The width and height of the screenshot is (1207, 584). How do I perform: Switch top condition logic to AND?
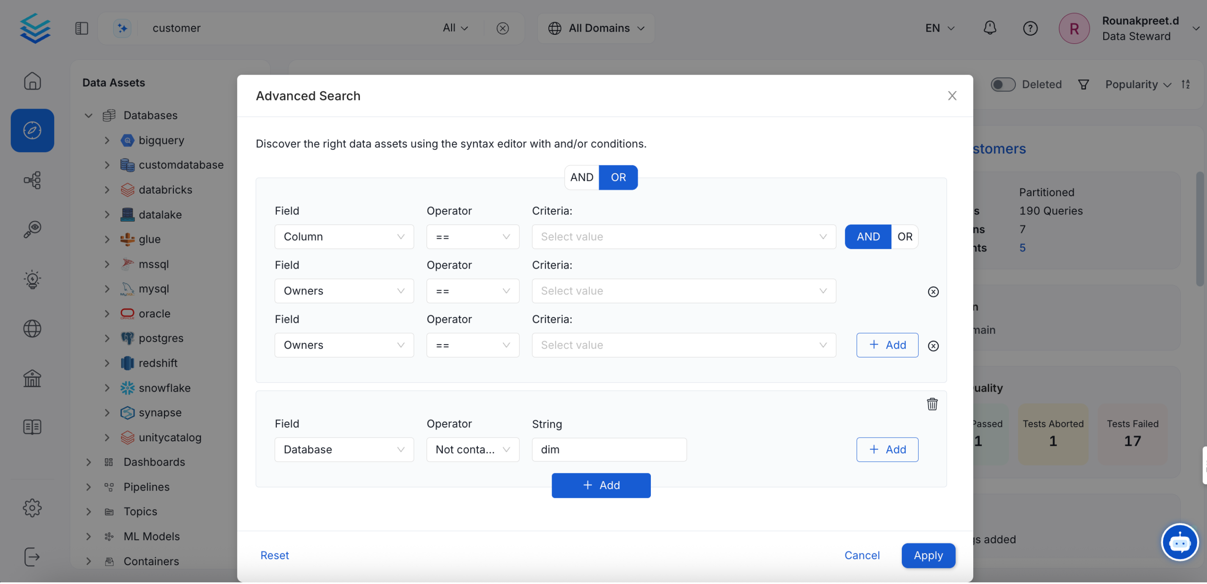[581, 177]
